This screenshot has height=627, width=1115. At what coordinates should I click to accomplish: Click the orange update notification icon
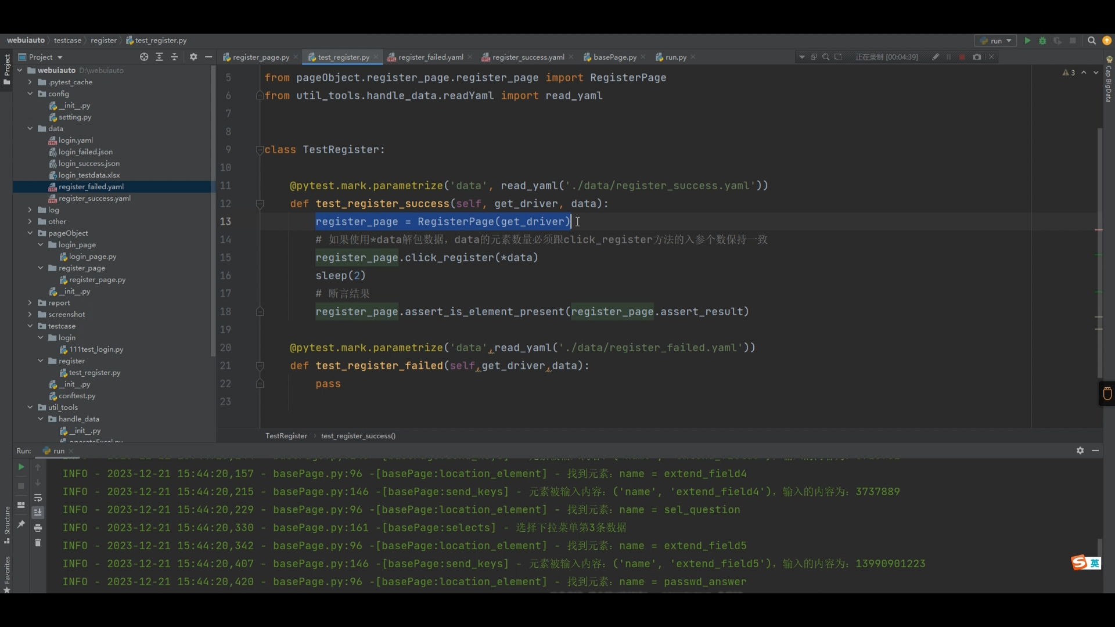[1107, 41]
